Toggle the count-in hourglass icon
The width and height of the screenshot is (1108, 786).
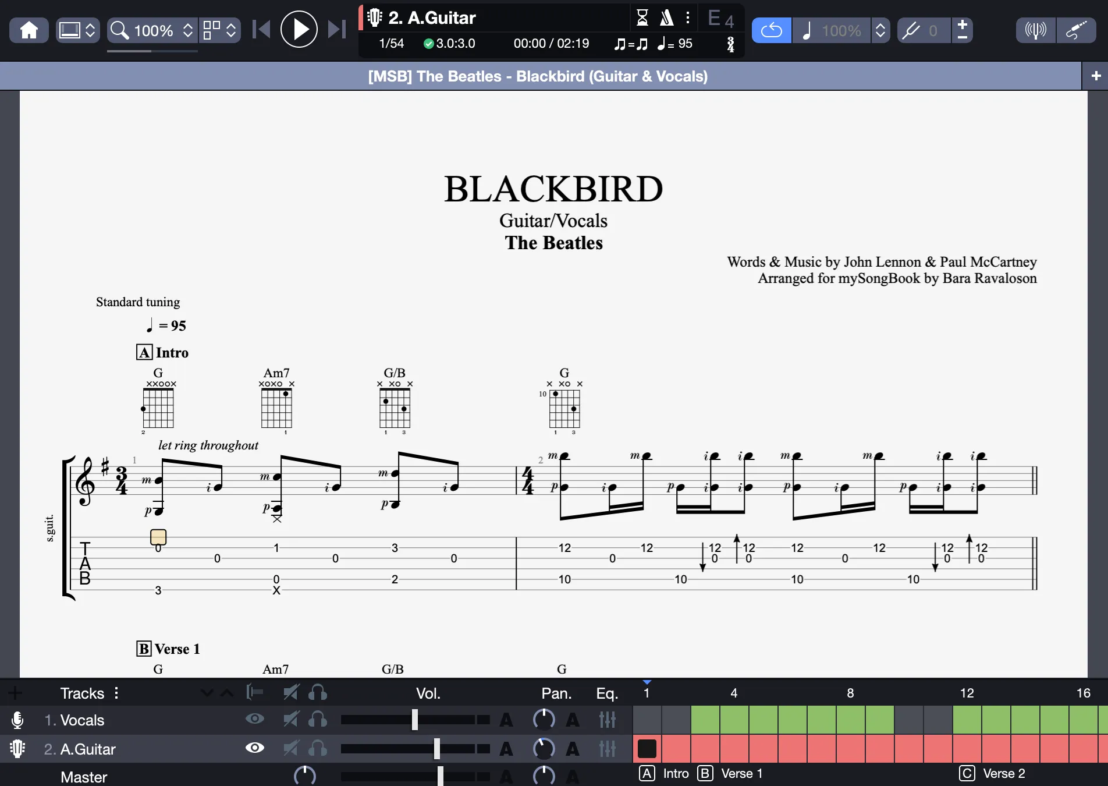click(x=642, y=17)
